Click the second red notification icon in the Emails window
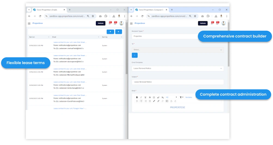The height and width of the screenshot is (145, 273). click(115, 23)
